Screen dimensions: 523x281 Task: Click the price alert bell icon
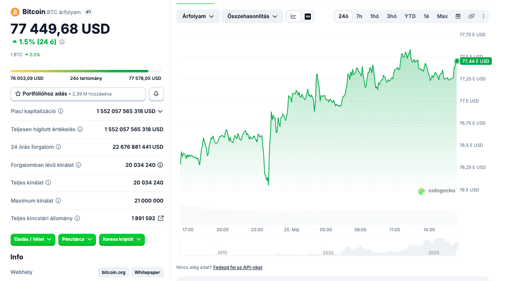tap(156, 94)
